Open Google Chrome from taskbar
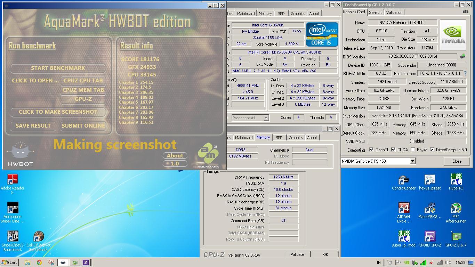475x267 pixels. (x=39, y=262)
